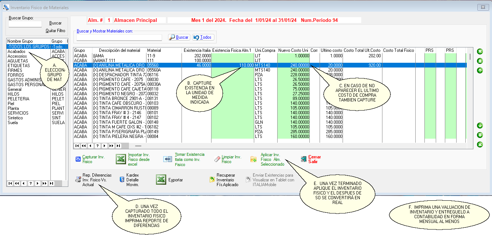The image size is (492, 235).
Task: Jump to last row with bottom green arrow
Action: 480,145
